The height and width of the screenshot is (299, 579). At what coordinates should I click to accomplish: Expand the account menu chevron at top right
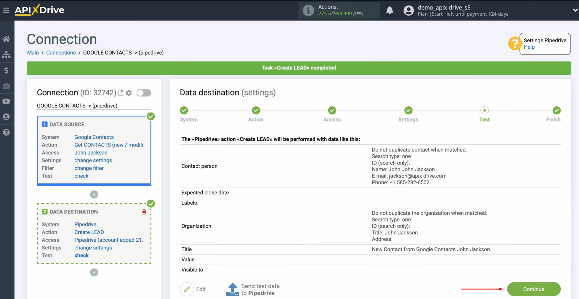574,10
